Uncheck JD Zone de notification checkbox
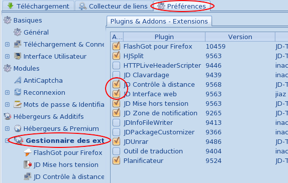This screenshot has width=288, height=183. tap(116, 113)
